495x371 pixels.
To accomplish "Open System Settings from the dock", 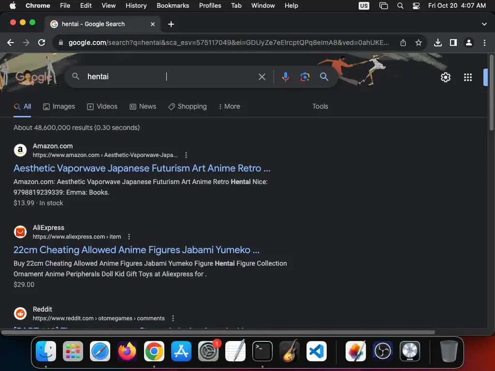I will pos(208,351).
